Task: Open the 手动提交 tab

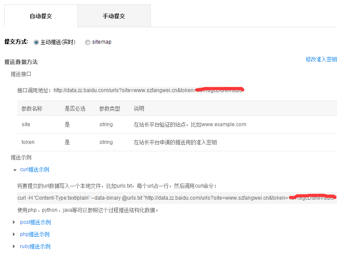Action: [114, 16]
